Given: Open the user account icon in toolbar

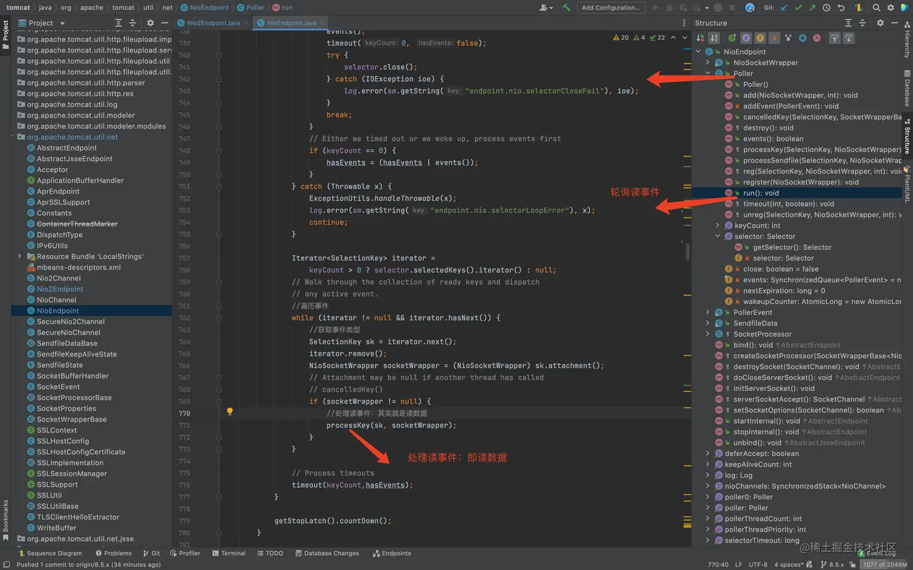Looking at the screenshot, I should [545, 8].
